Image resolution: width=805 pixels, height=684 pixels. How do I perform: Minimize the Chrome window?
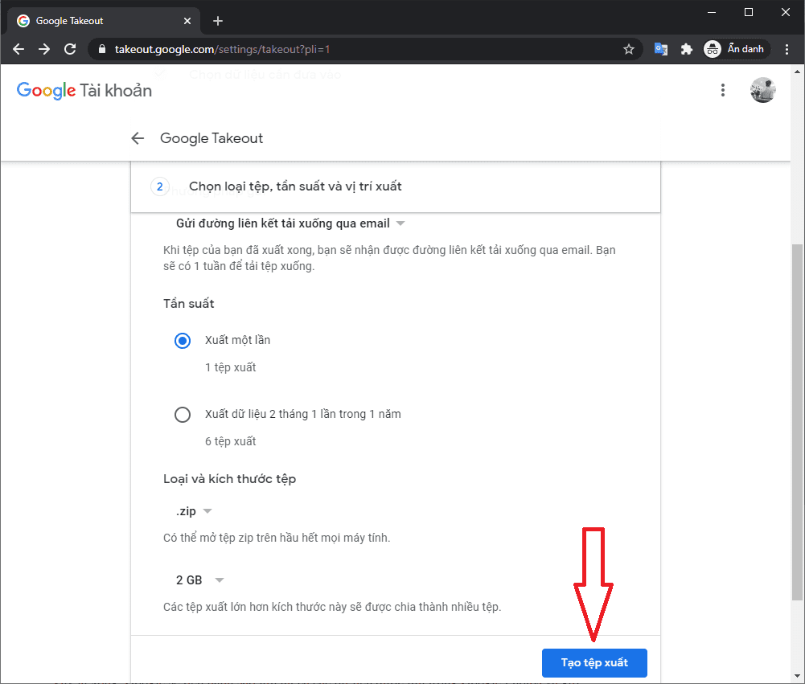pos(712,12)
